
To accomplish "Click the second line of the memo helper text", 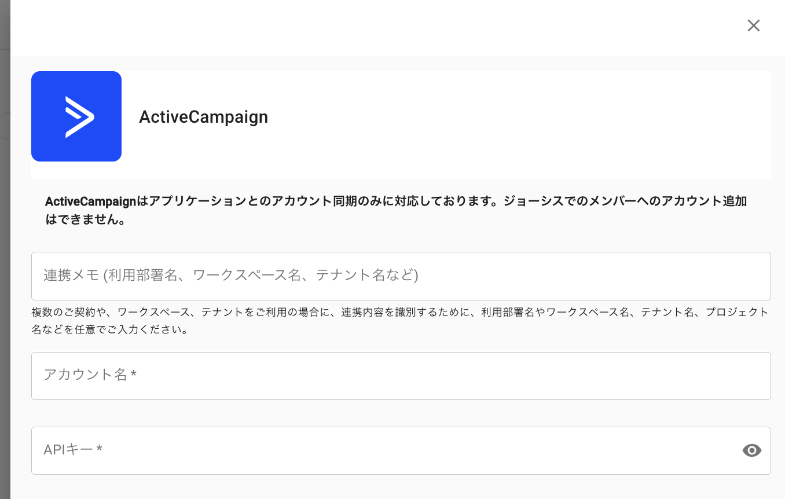I will click(110, 331).
